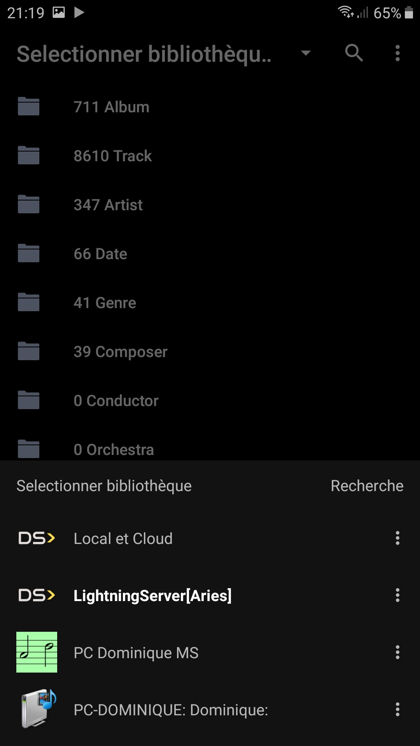Click the green music note icon

[37, 652]
